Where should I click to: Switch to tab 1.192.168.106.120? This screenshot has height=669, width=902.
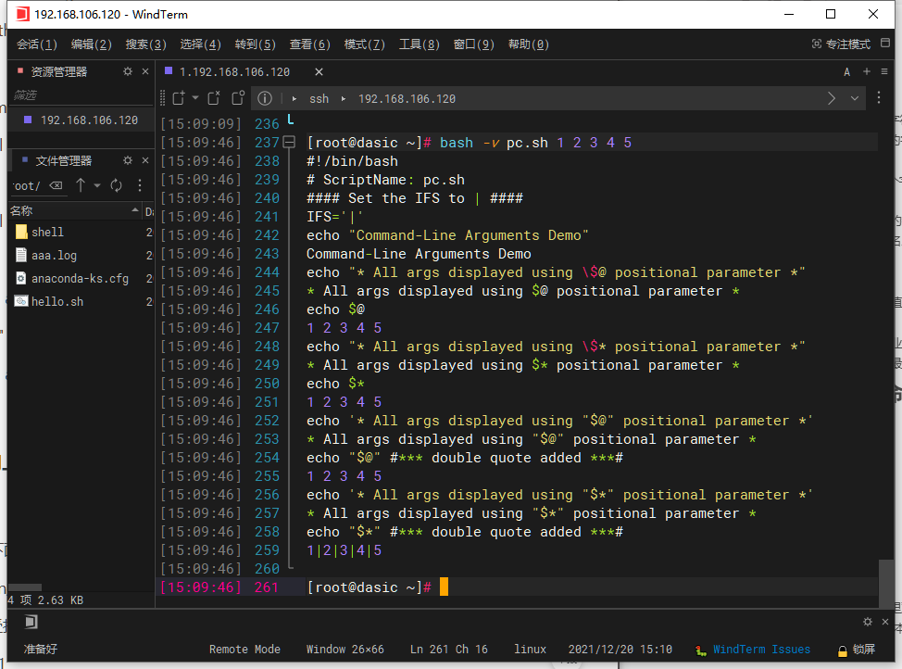tap(234, 72)
